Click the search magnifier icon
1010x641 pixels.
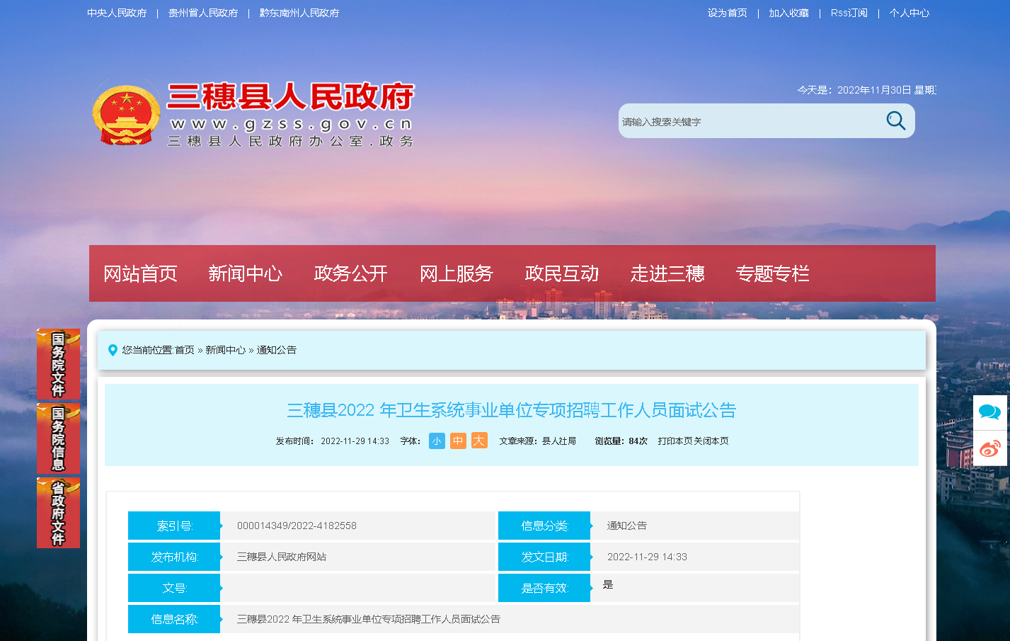point(895,121)
